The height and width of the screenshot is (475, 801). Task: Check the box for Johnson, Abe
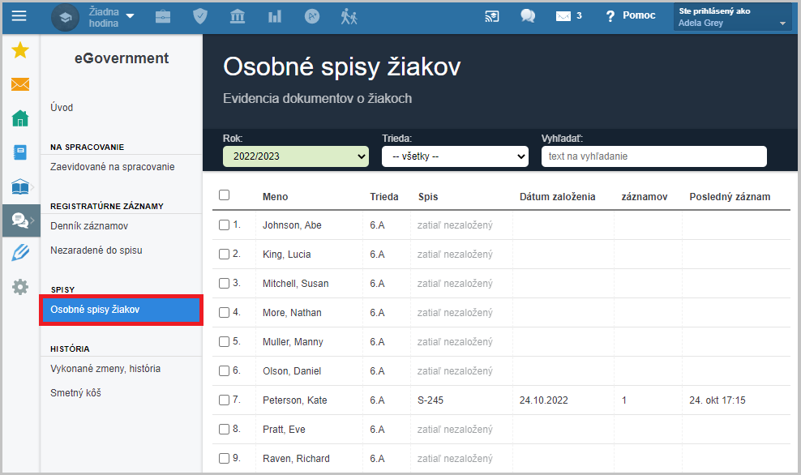225,225
